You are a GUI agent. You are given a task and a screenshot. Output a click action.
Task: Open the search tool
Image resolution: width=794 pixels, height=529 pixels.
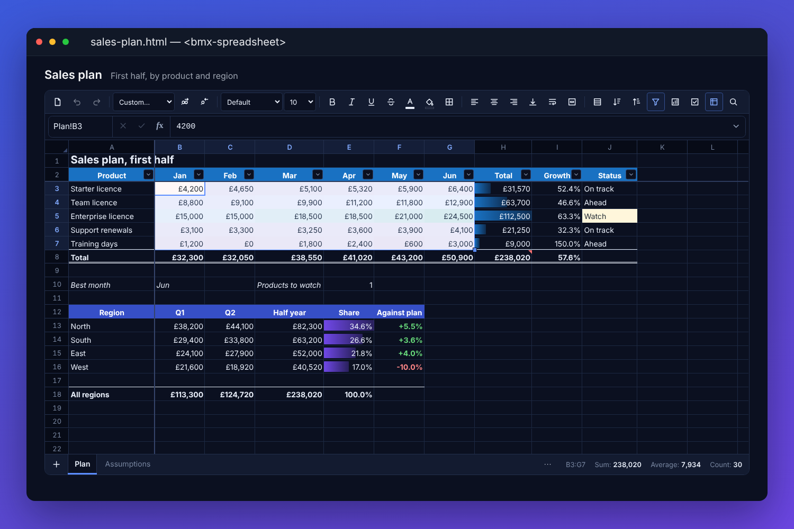pyautogui.click(x=734, y=102)
